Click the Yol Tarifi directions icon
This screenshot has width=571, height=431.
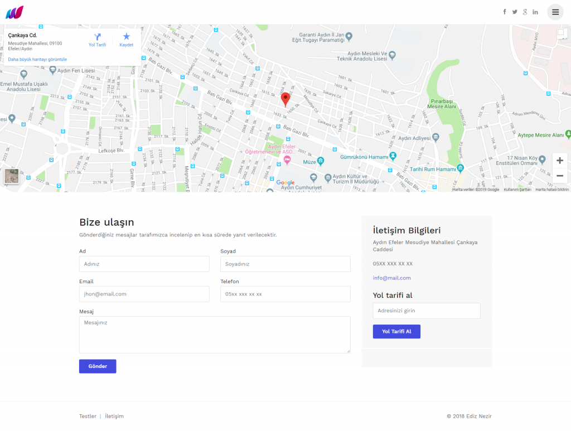pyautogui.click(x=98, y=37)
